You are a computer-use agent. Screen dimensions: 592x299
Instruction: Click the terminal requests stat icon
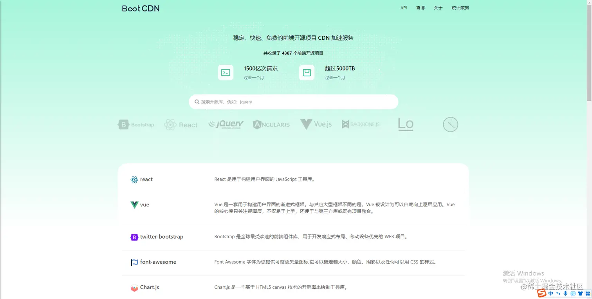(x=226, y=72)
